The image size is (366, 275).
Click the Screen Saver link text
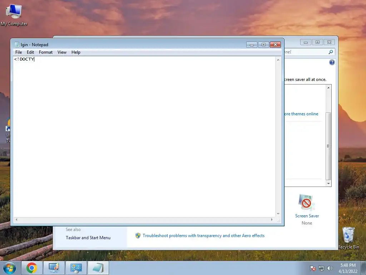(x=307, y=216)
